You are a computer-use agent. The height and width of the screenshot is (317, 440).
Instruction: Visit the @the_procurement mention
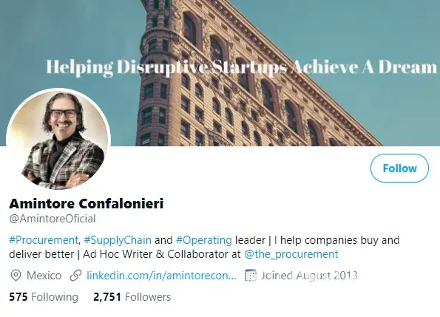[x=291, y=254]
